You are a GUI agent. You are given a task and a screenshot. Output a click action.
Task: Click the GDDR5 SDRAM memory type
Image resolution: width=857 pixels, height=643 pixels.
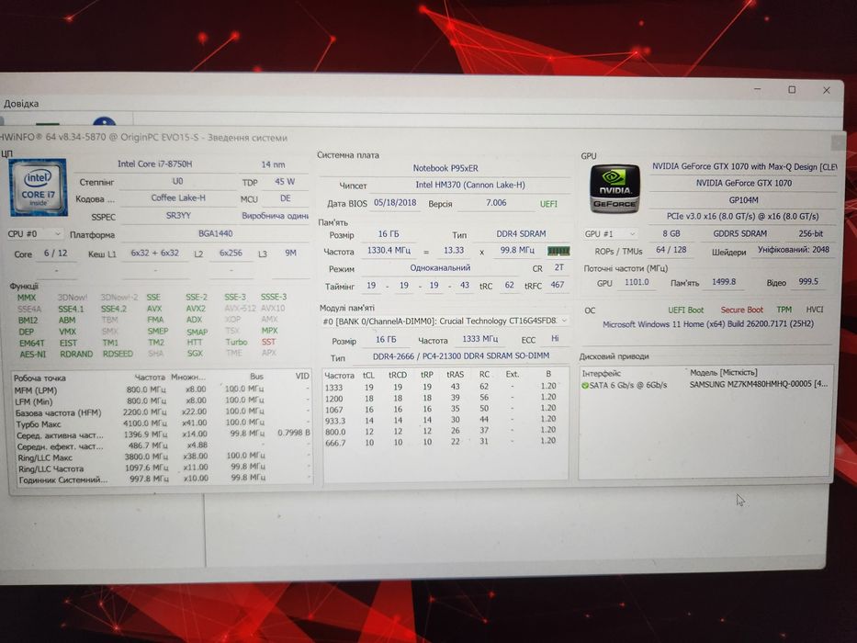pyautogui.click(x=739, y=233)
